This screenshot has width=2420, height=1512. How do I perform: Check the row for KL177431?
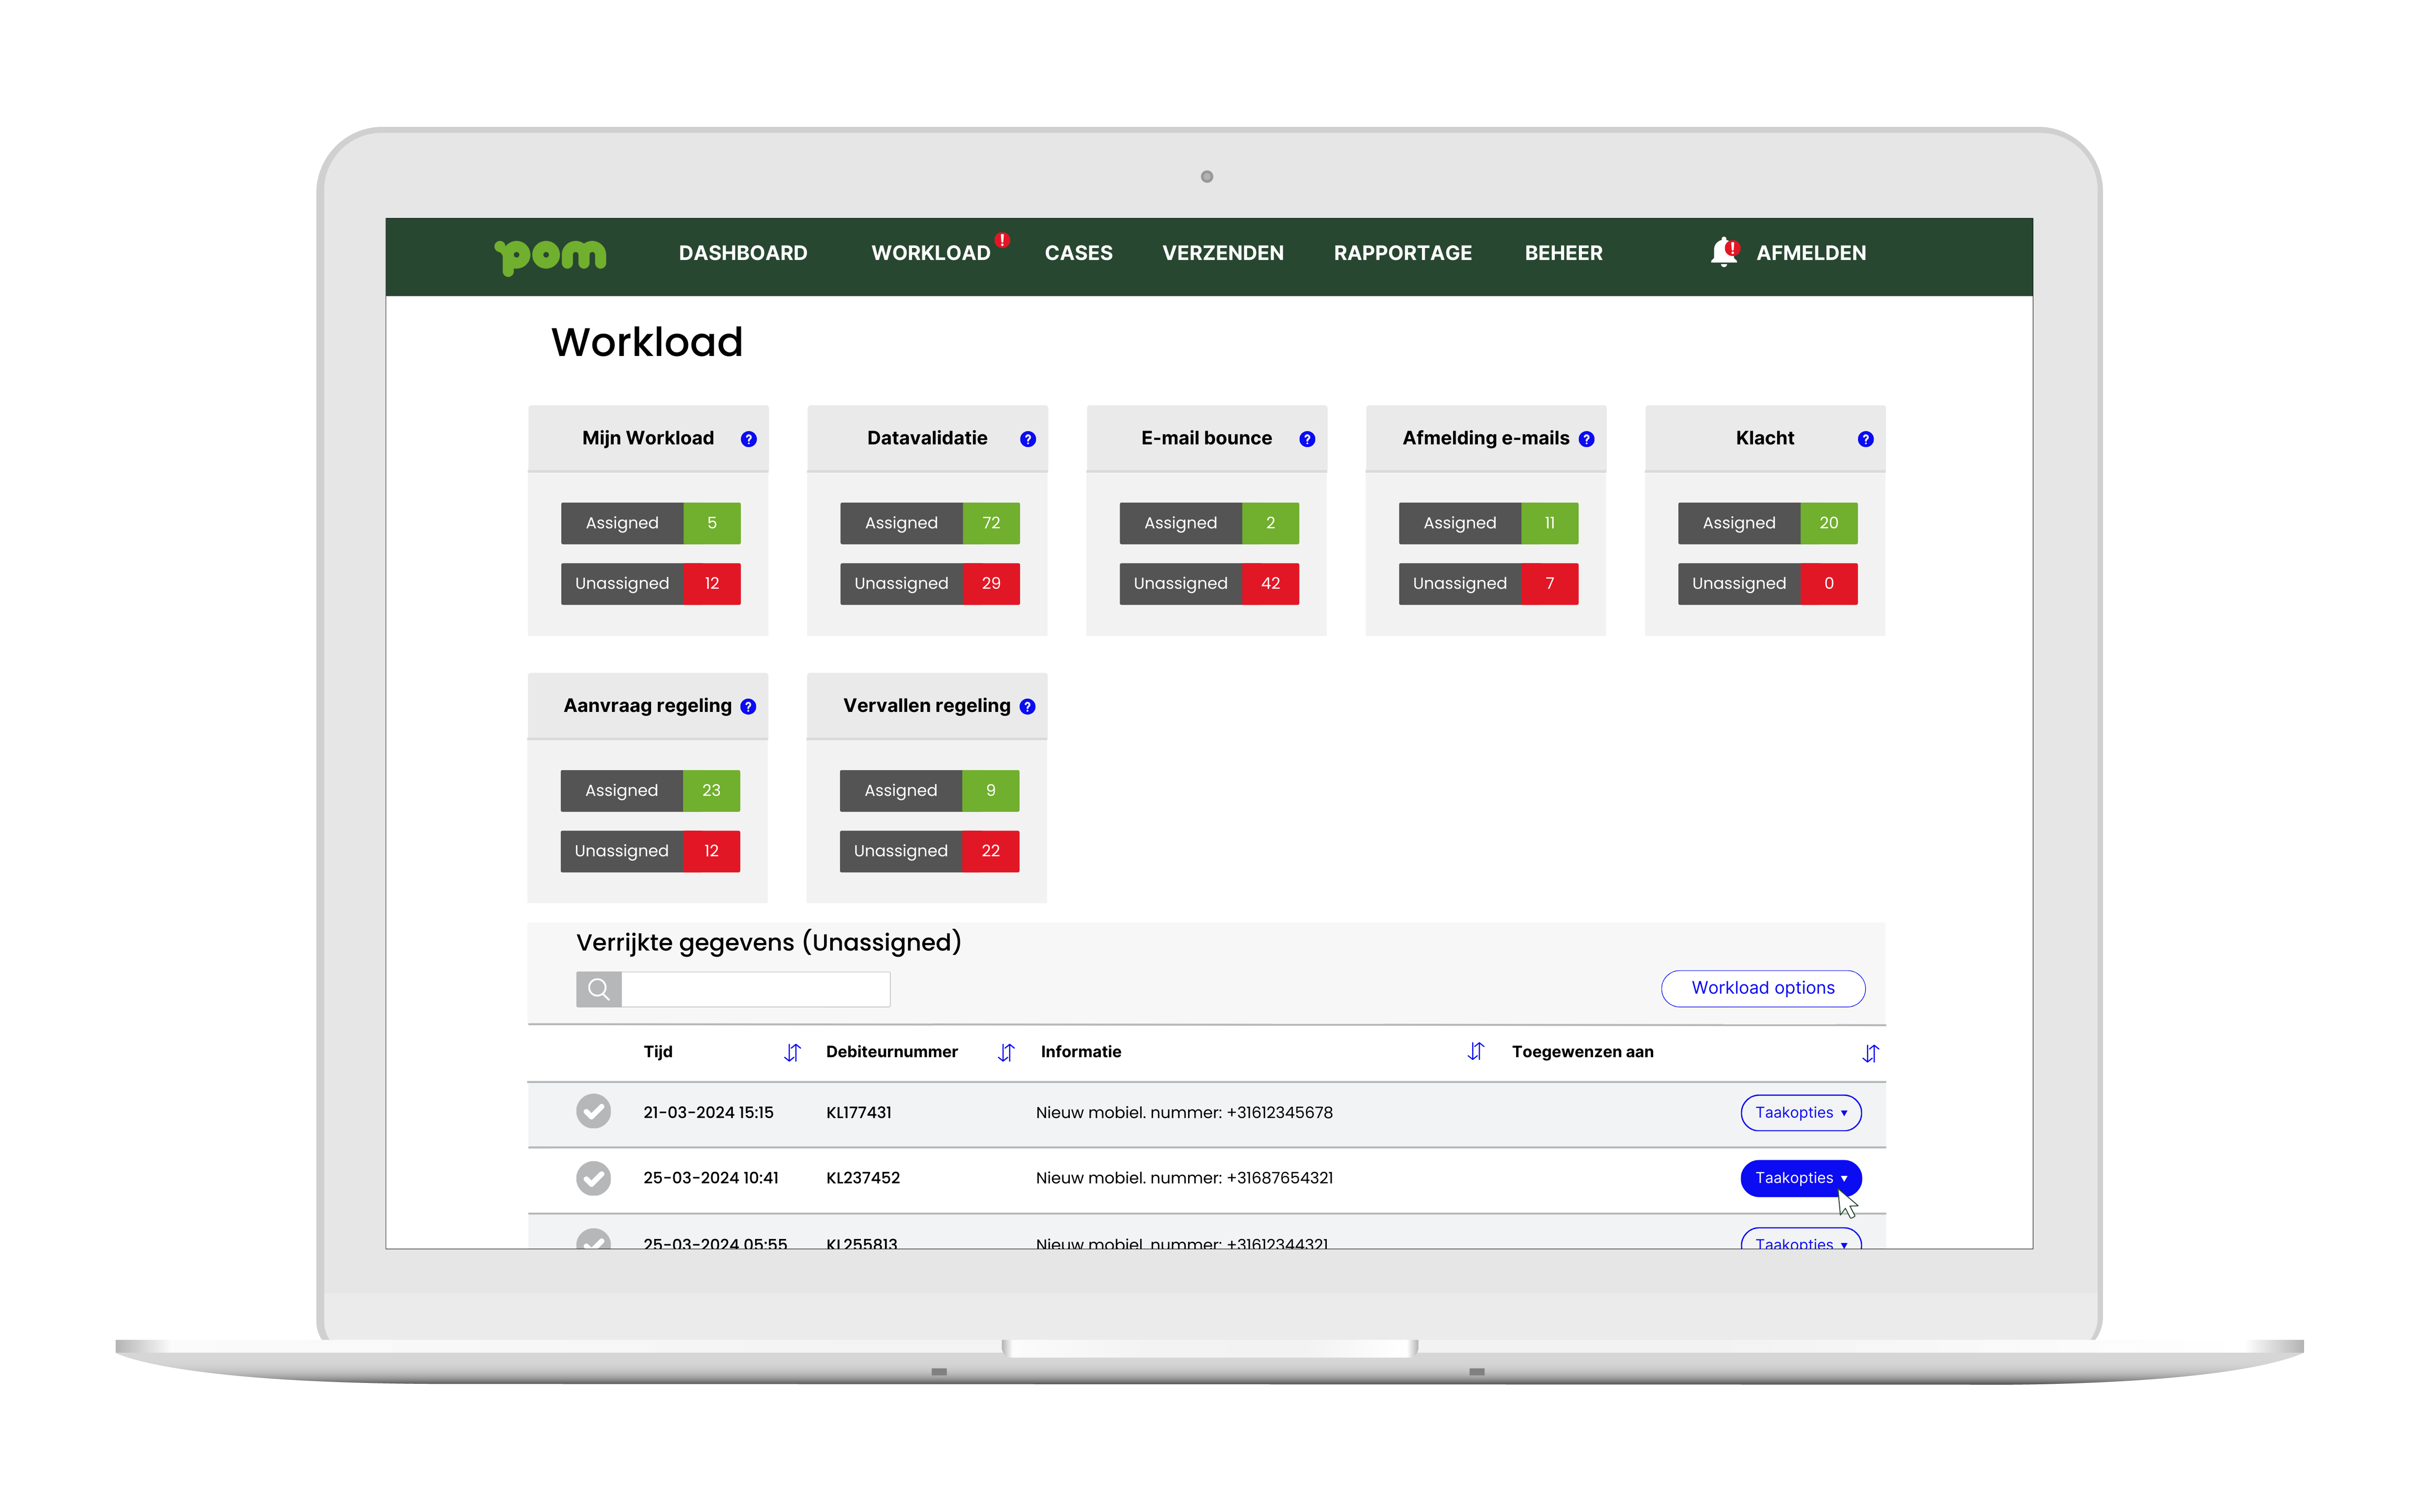593,1111
